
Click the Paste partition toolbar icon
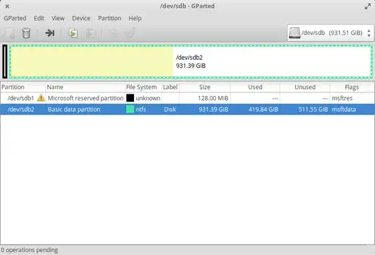pyautogui.click(x=90, y=33)
